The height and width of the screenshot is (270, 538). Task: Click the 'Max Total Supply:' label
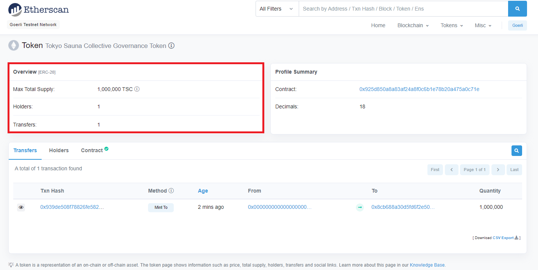[34, 89]
